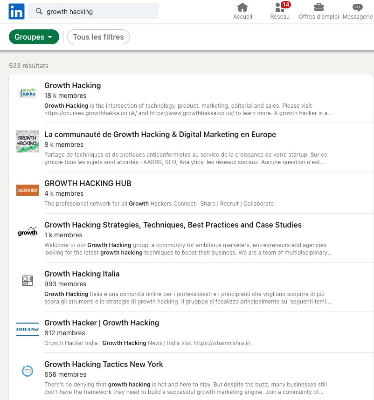Viewport: 374px width, 400px height.
Task: Open the Growth Hacking Italia group link
Action: click(x=82, y=274)
